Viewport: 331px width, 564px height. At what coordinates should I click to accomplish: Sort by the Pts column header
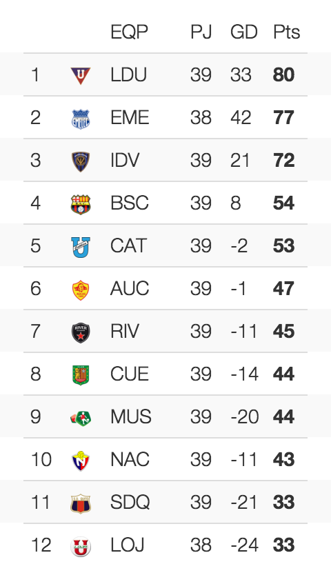coord(286,32)
